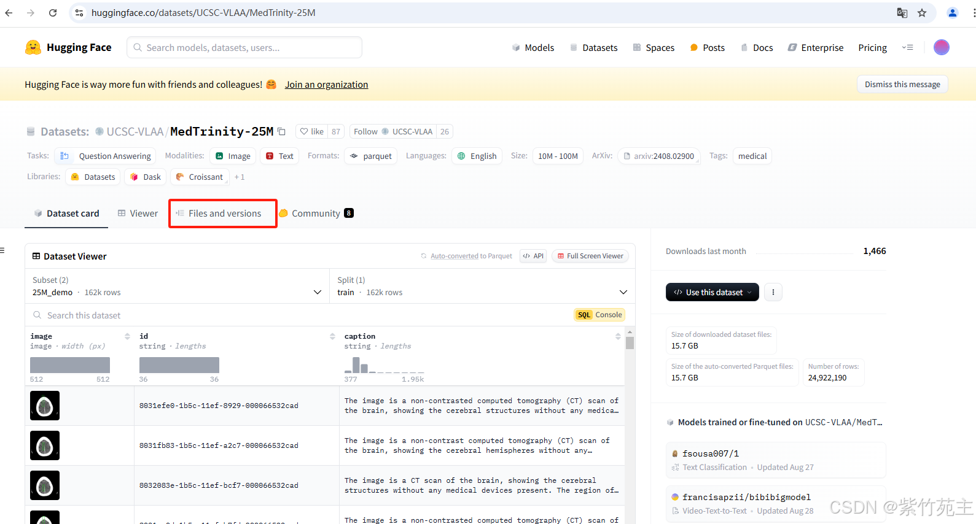This screenshot has height=524, width=976.
Task: Bookmark this page with the star icon
Action: [x=922, y=13]
